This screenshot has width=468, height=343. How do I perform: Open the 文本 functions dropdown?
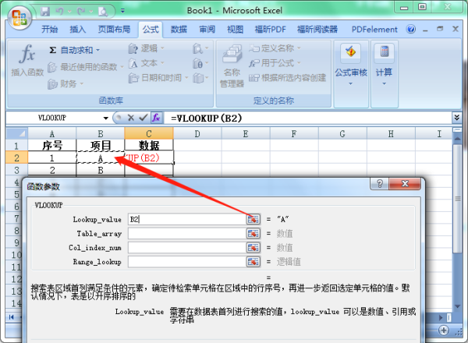[x=147, y=63]
